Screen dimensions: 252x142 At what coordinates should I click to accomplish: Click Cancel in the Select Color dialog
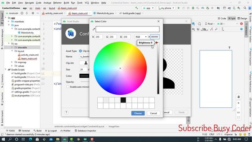coord(153,113)
